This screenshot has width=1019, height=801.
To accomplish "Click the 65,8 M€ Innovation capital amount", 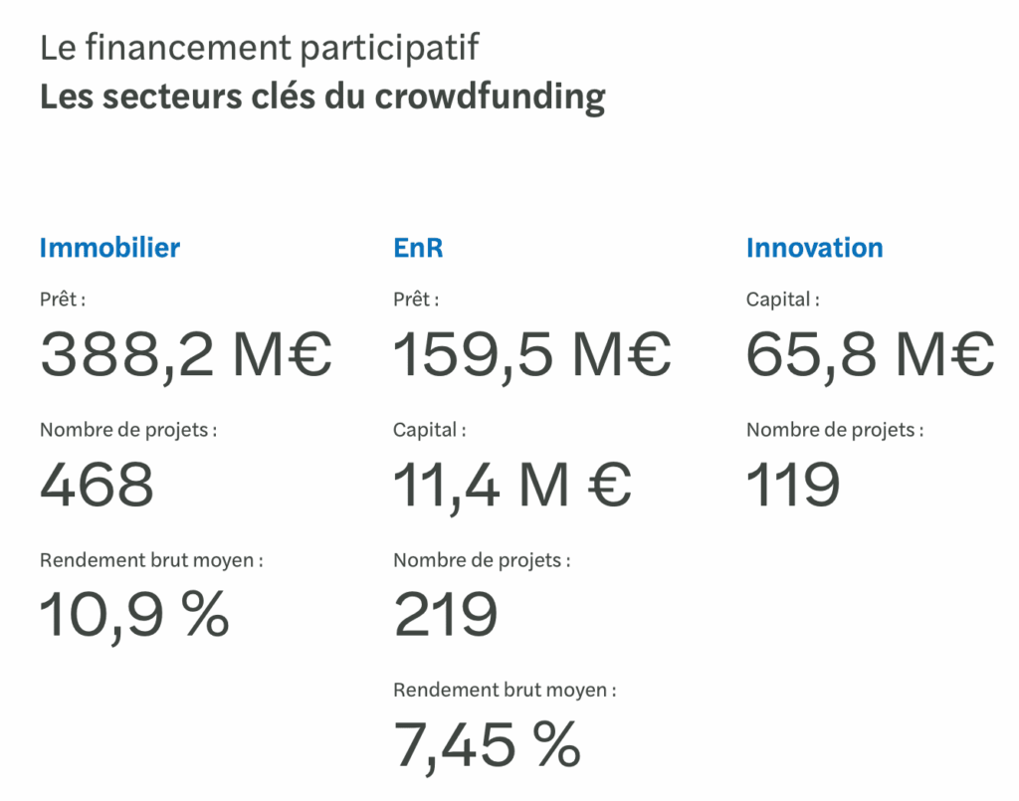I will point(870,355).
